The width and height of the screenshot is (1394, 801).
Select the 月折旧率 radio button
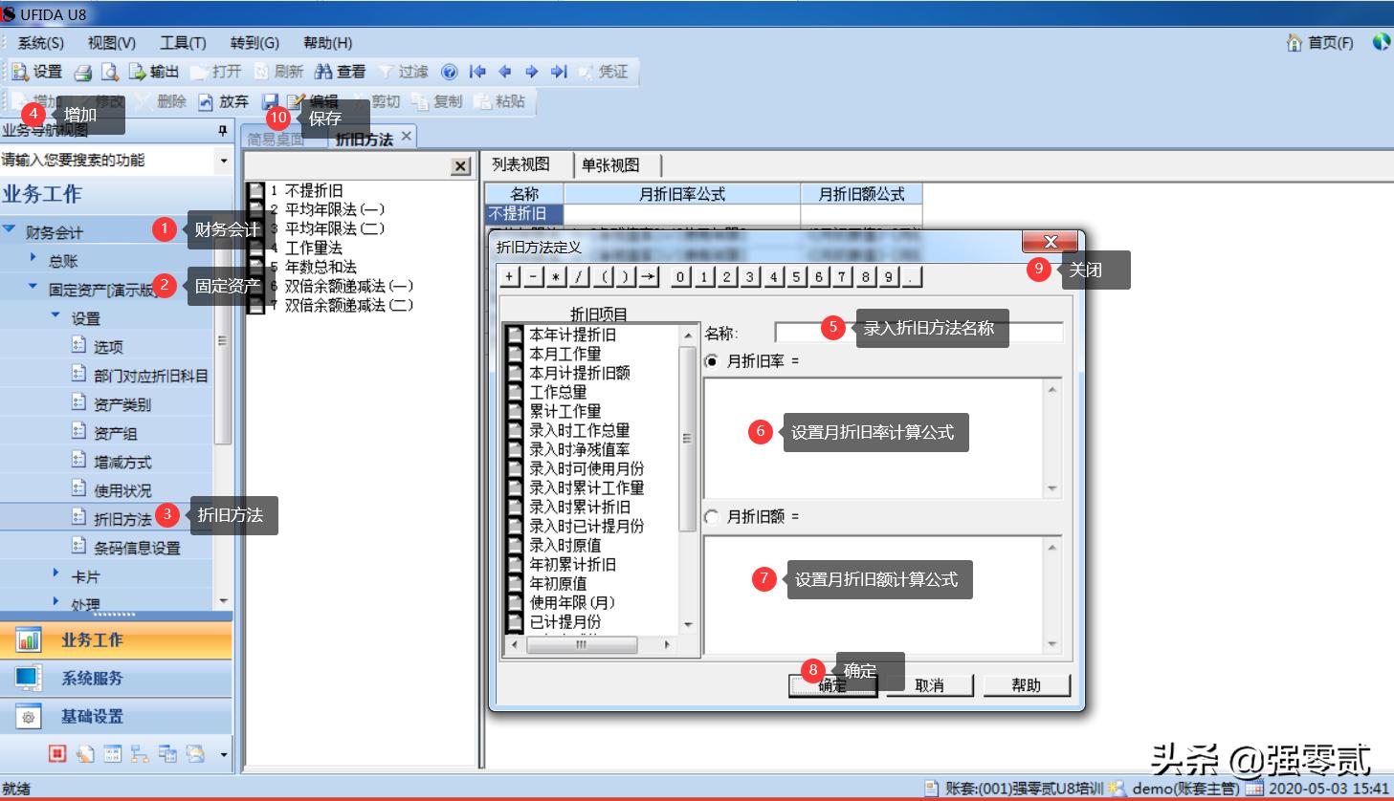(x=712, y=360)
